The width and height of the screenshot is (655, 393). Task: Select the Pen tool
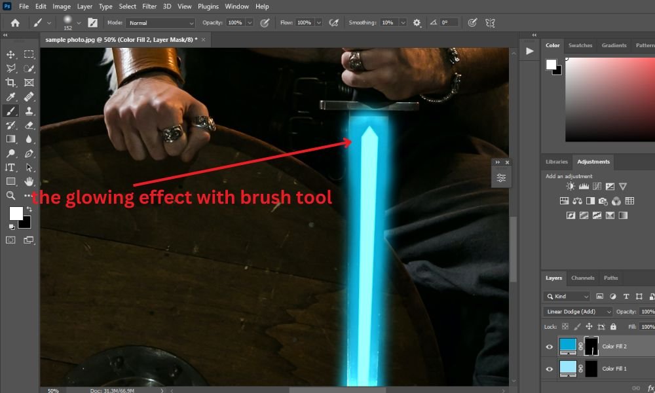click(x=29, y=153)
